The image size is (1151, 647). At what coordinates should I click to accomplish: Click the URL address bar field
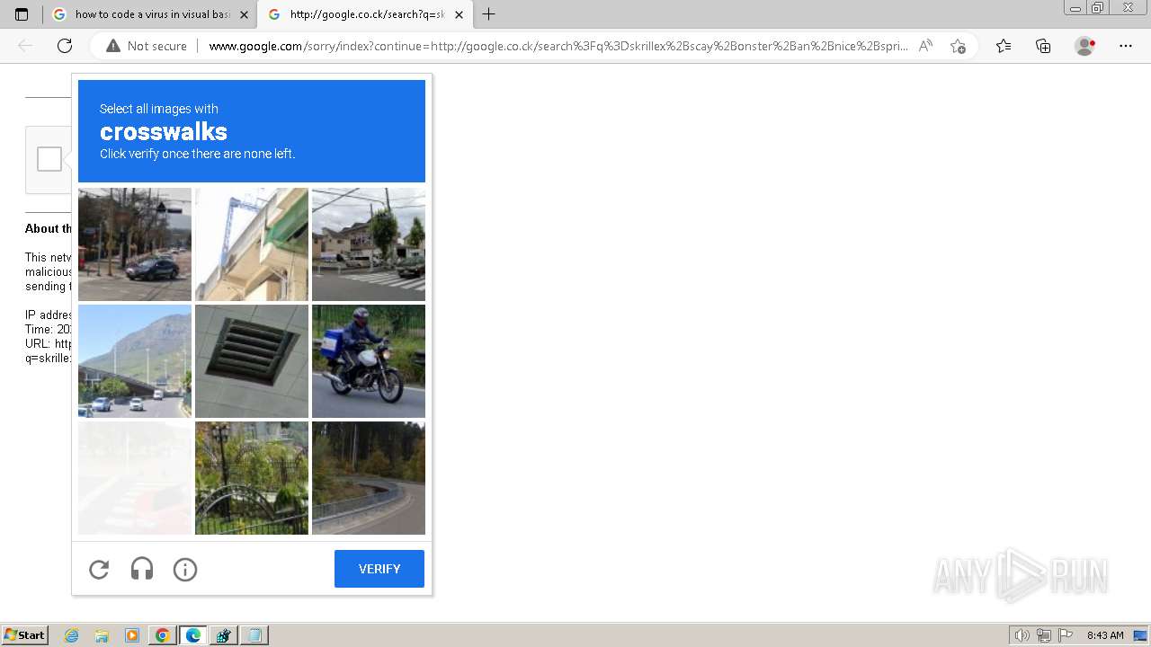pos(558,46)
